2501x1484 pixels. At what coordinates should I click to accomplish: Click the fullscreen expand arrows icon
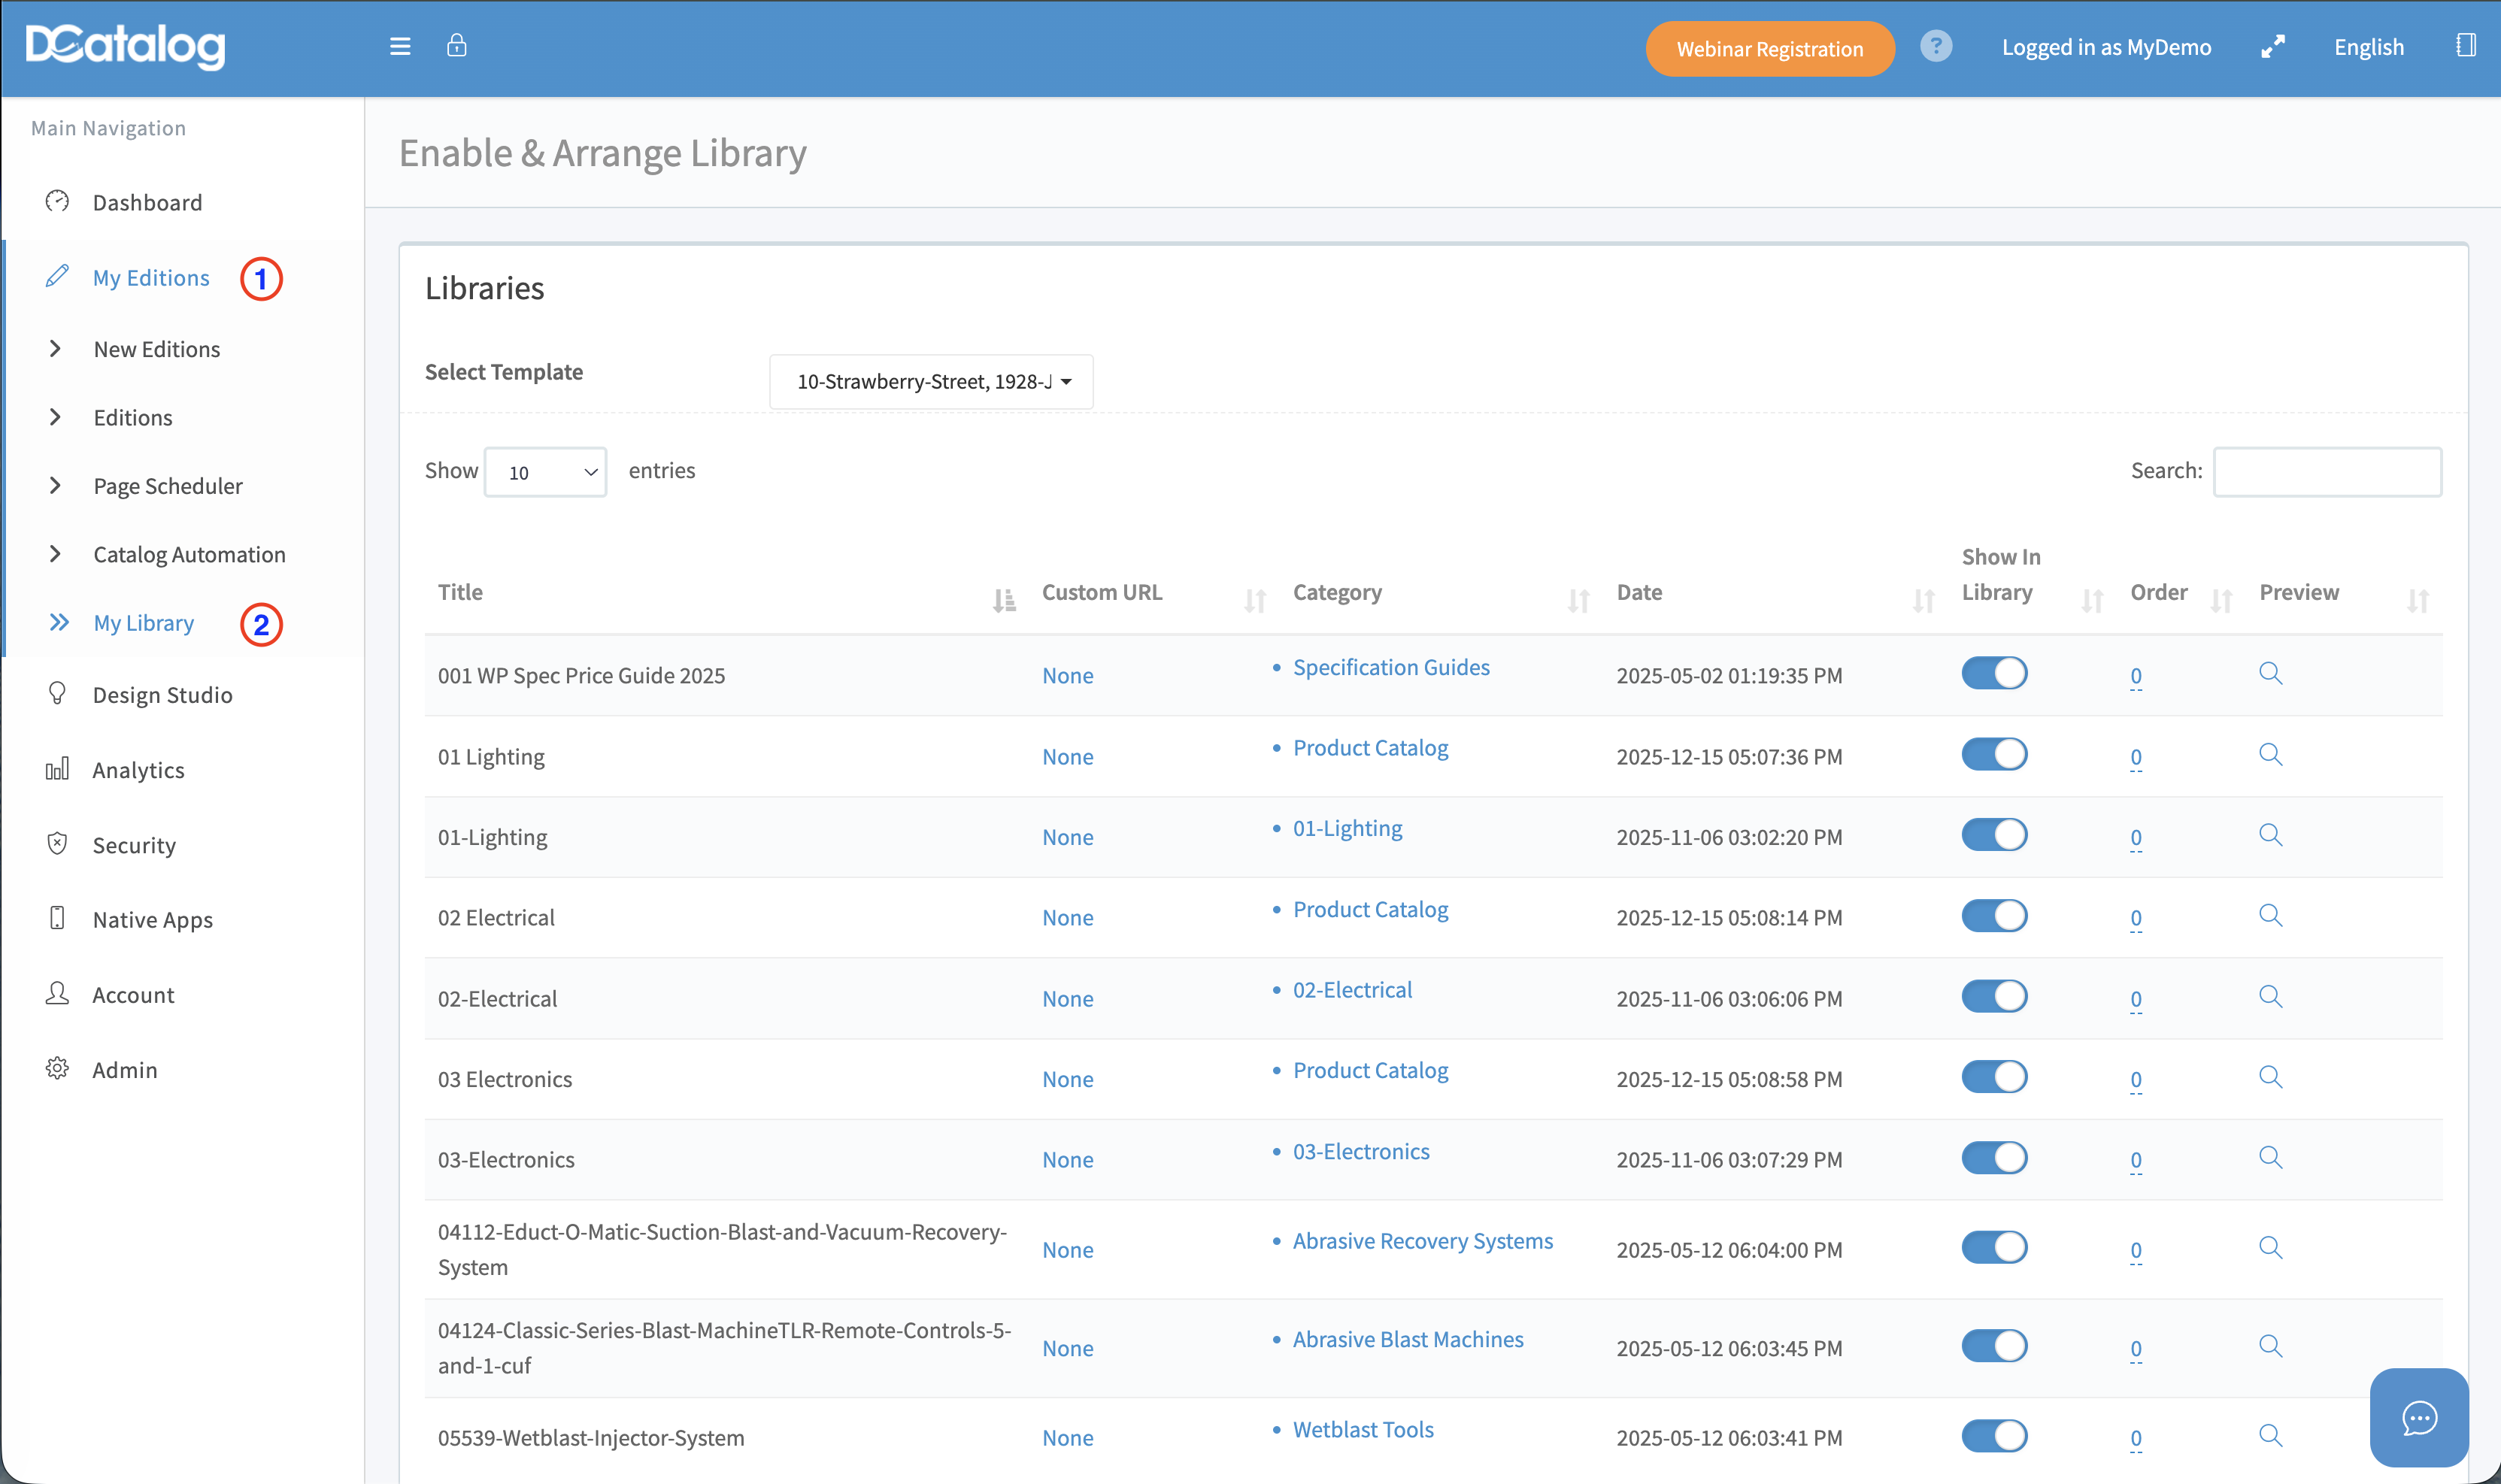pos(2272,47)
